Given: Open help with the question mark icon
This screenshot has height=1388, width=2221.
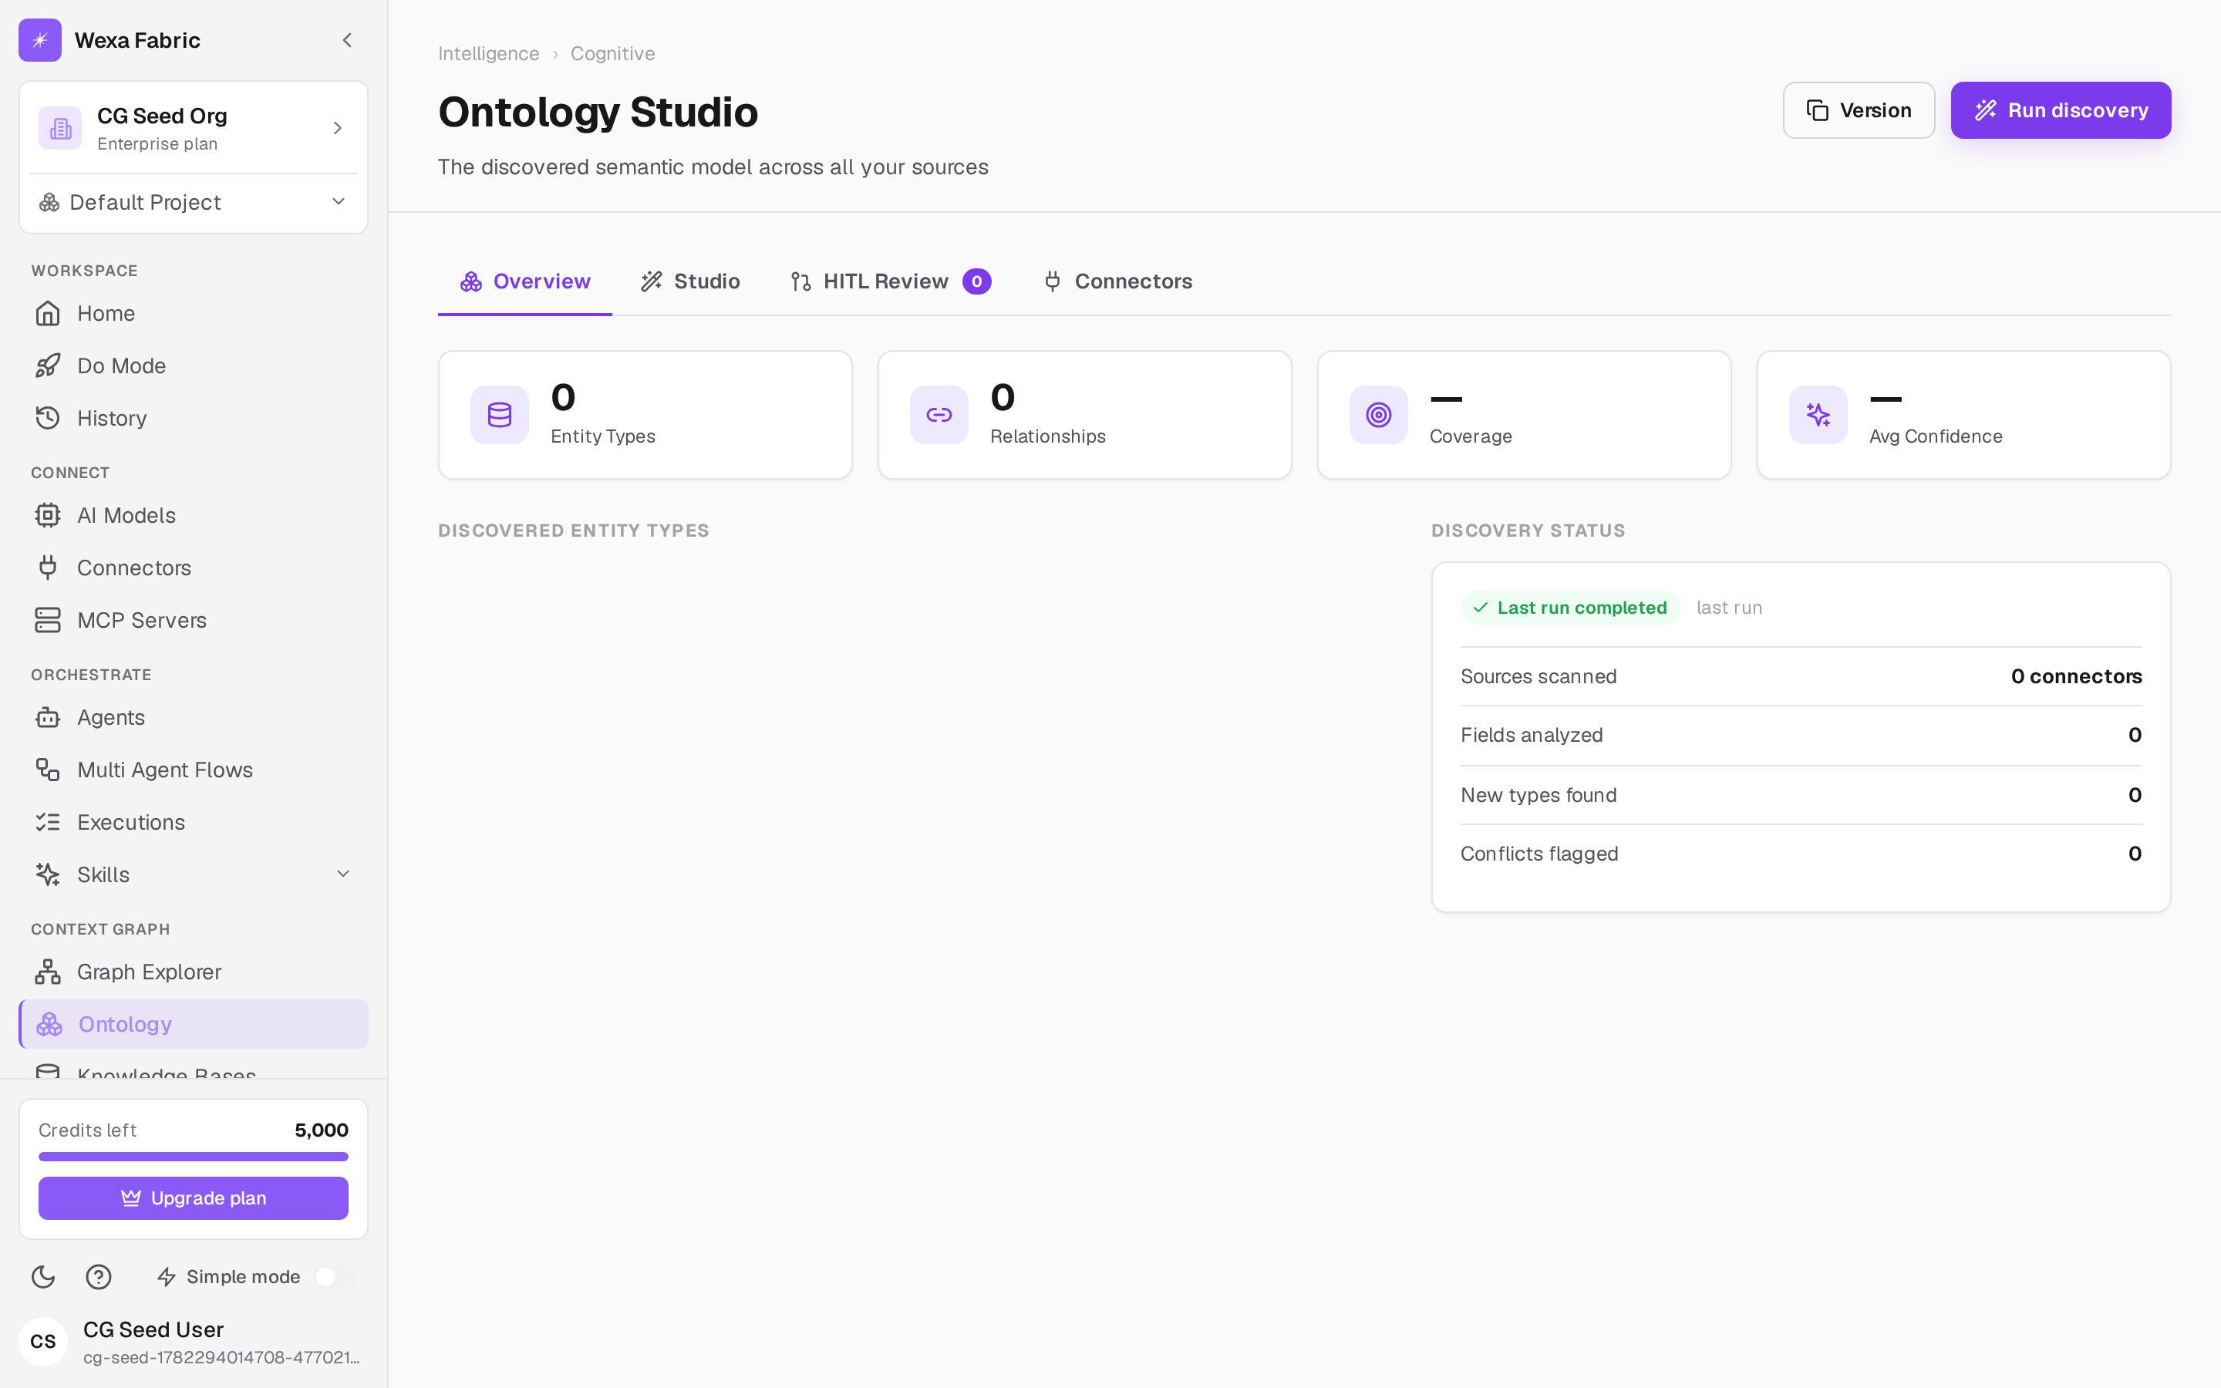Looking at the screenshot, I should pyautogui.click(x=98, y=1277).
